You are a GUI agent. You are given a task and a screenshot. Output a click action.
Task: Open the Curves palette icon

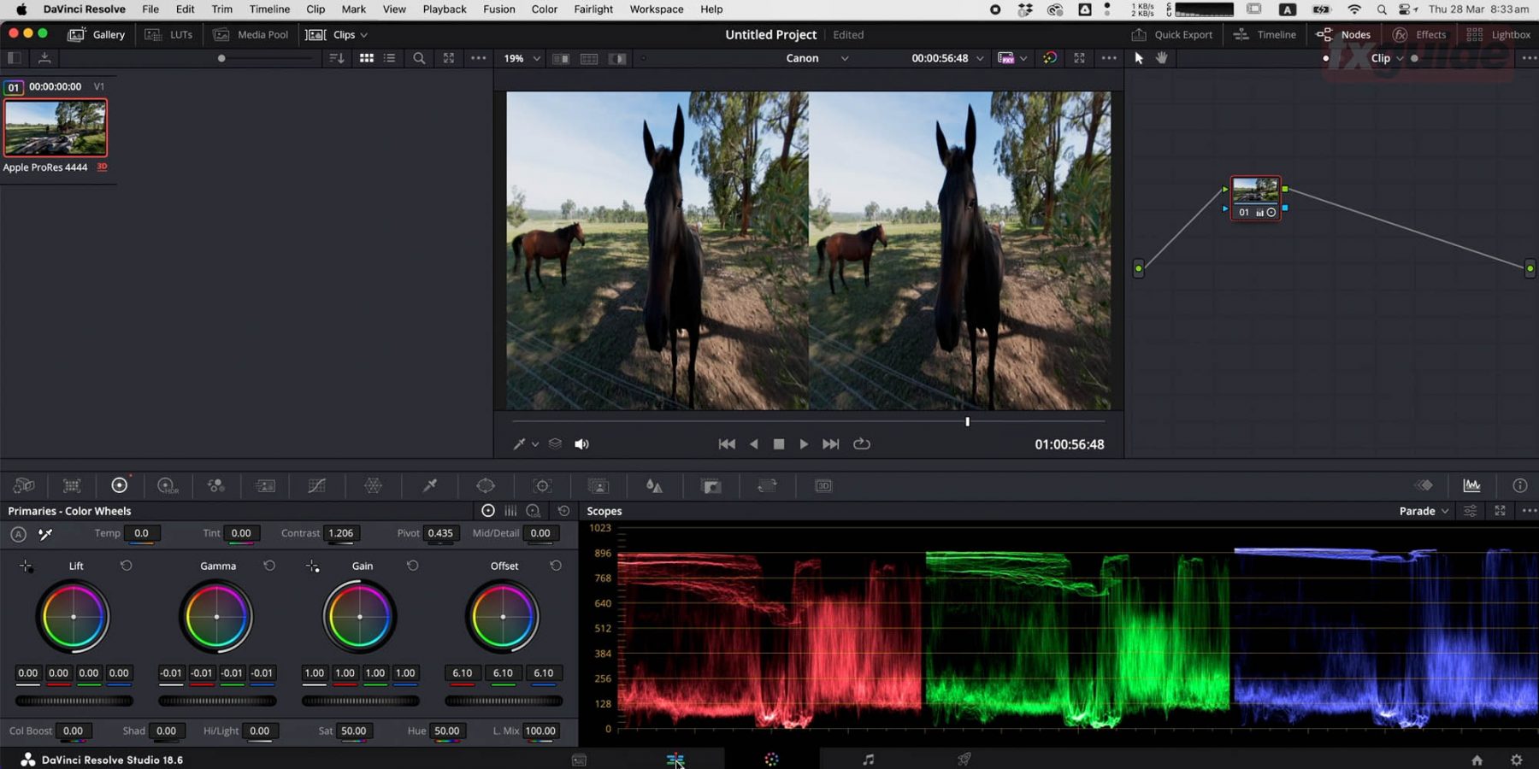[x=316, y=486]
